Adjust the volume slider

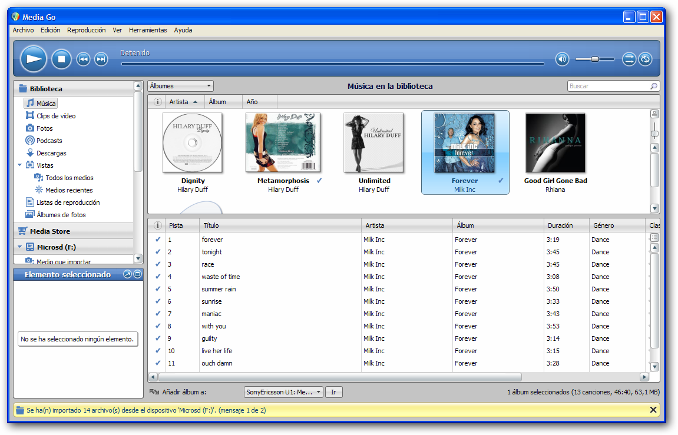coord(595,59)
